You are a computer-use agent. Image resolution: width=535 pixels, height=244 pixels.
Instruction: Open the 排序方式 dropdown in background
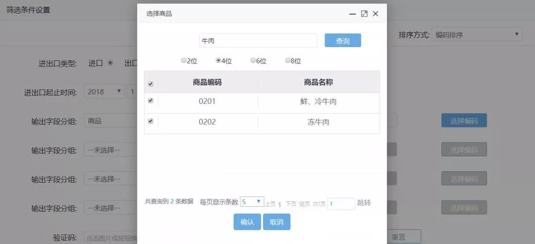(x=477, y=35)
